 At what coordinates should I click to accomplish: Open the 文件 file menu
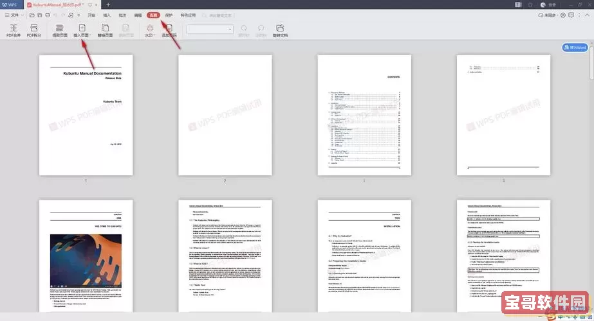pos(14,15)
